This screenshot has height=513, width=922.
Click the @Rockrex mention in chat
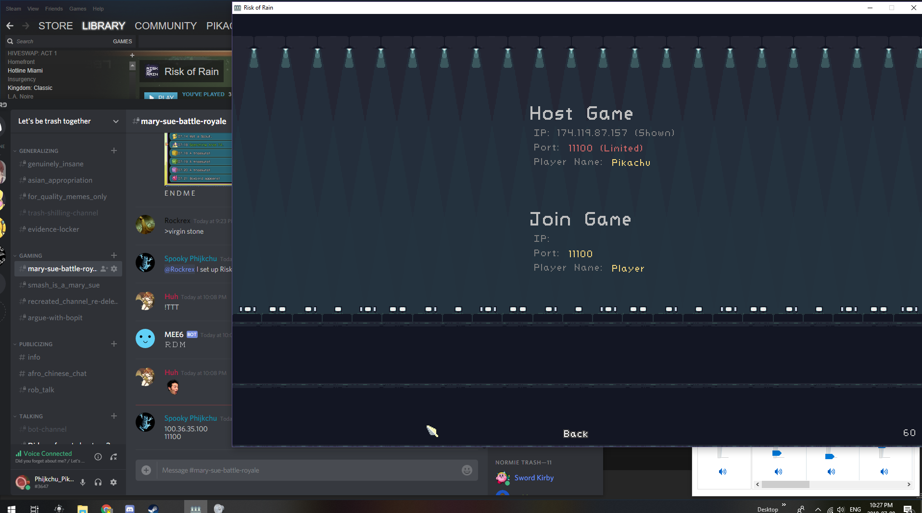[x=179, y=269]
